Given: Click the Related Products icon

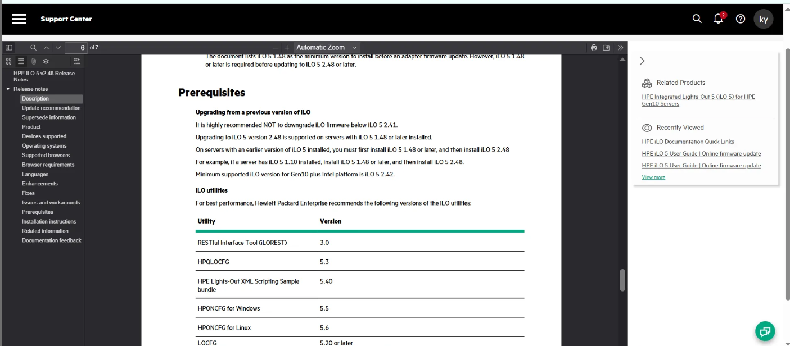Looking at the screenshot, I should pyautogui.click(x=647, y=83).
